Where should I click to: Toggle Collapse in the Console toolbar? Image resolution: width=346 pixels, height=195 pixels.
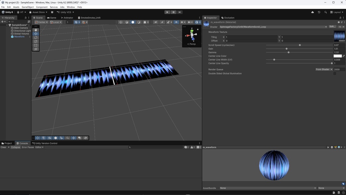(15, 147)
